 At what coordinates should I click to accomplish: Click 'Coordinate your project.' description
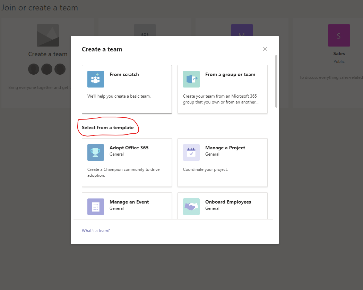click(x=205, y=169)
